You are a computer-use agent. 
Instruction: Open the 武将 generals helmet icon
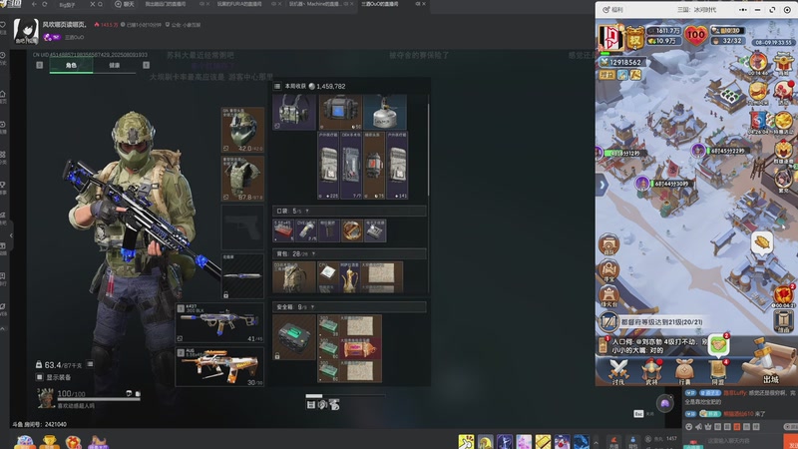coord(651,371)
